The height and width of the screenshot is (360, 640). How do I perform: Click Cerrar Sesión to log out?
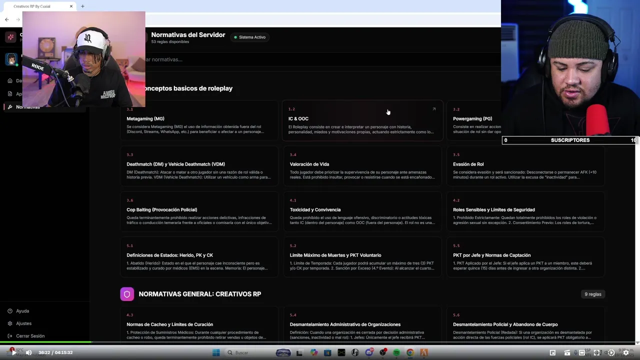pyautogui.click(x=30, y=336)
